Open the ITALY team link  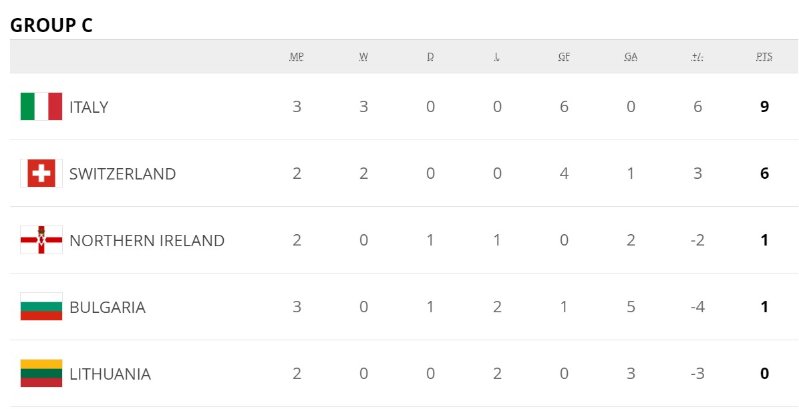(x=89, y=107)
